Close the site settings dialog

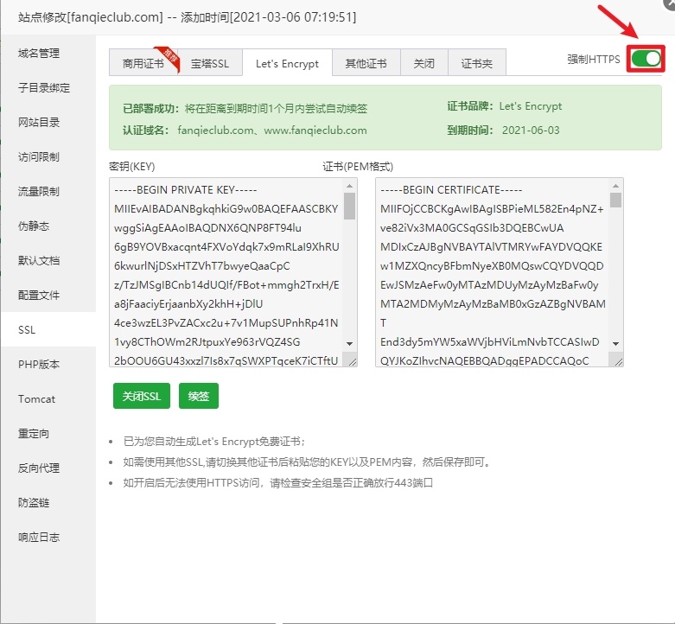(670, 3)
